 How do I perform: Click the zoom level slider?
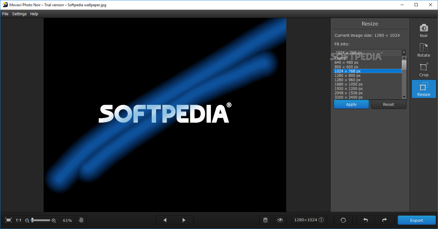(40, 220)
